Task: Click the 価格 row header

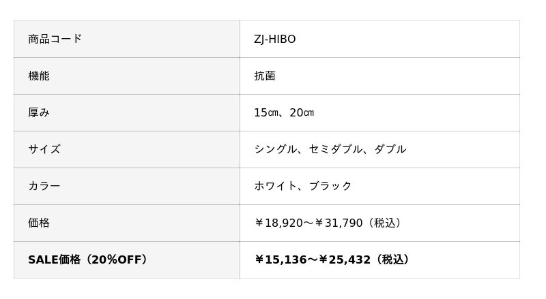Action: click(39, 223)
